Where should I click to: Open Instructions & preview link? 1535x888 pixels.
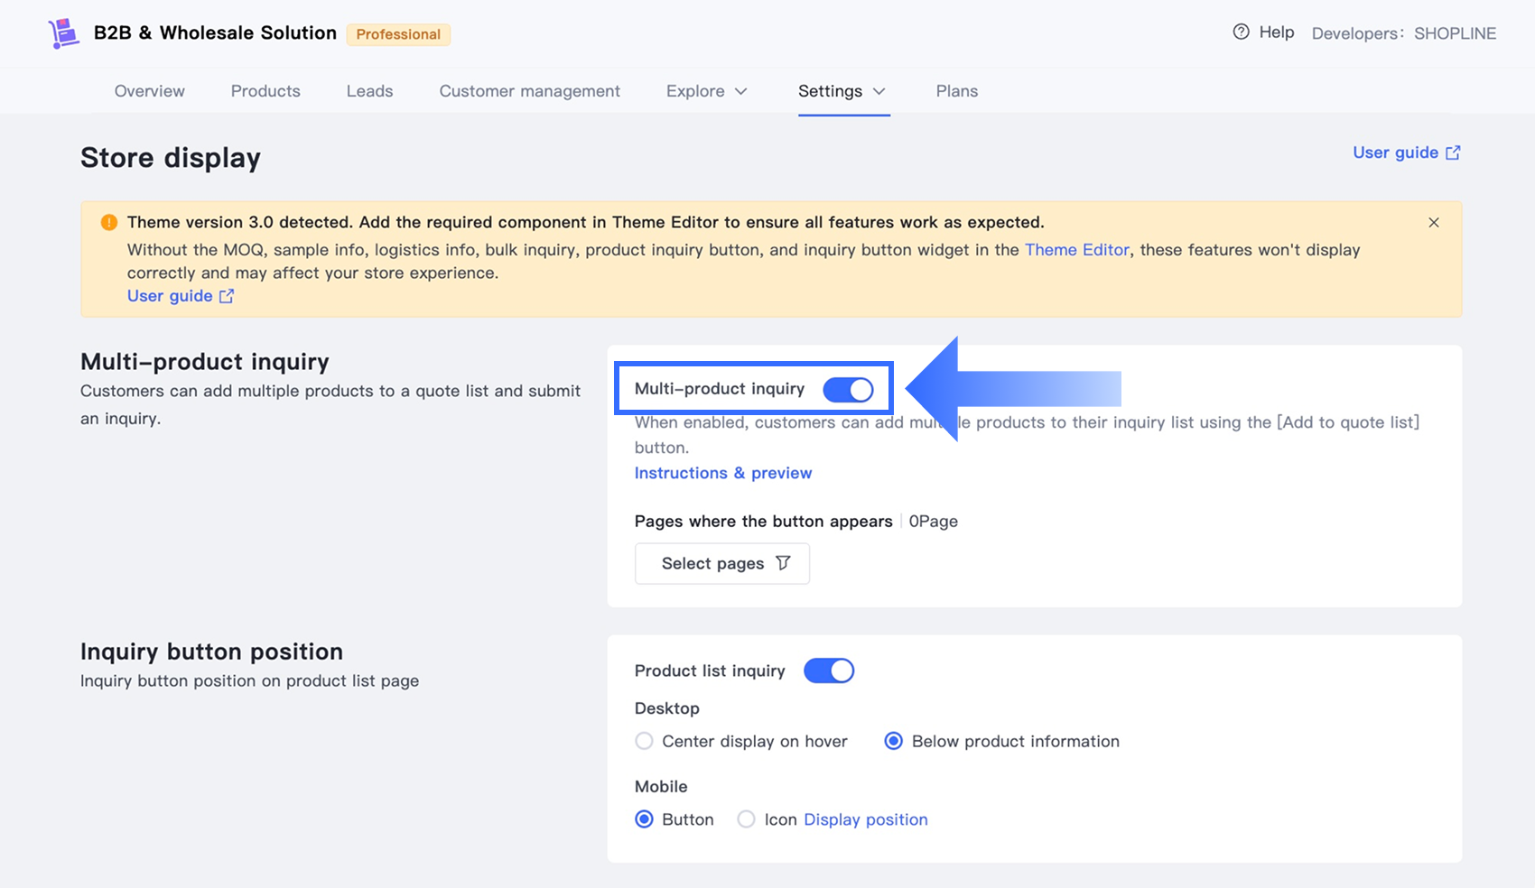[x=723, y=473]
